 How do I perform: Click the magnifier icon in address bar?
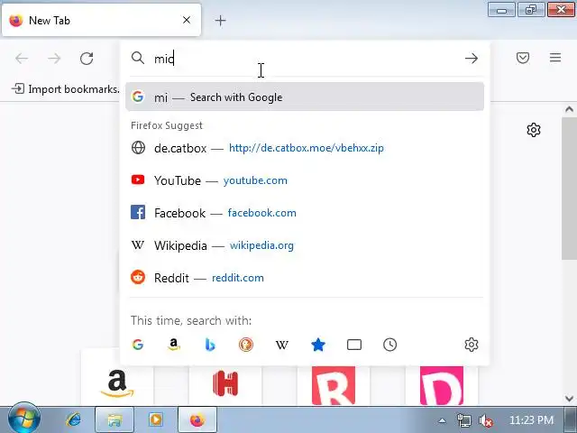click(x=138, y=58)
